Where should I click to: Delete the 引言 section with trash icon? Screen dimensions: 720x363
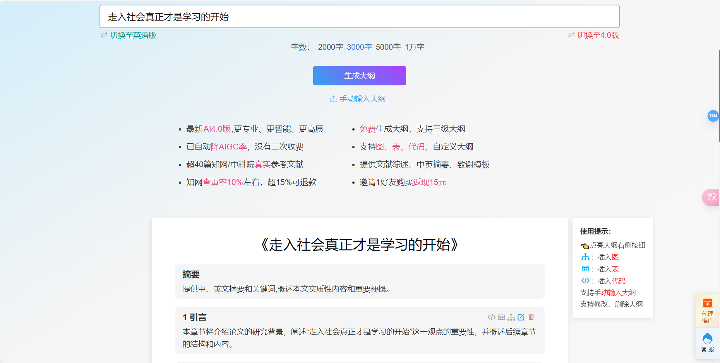[x=531, y=317]
